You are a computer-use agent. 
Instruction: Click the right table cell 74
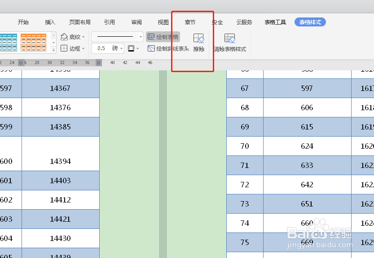point(245,223)
